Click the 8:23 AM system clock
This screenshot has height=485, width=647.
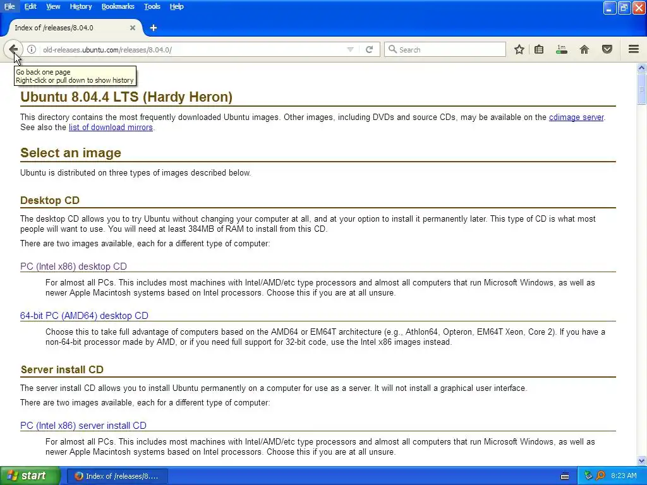click(624, 476)
